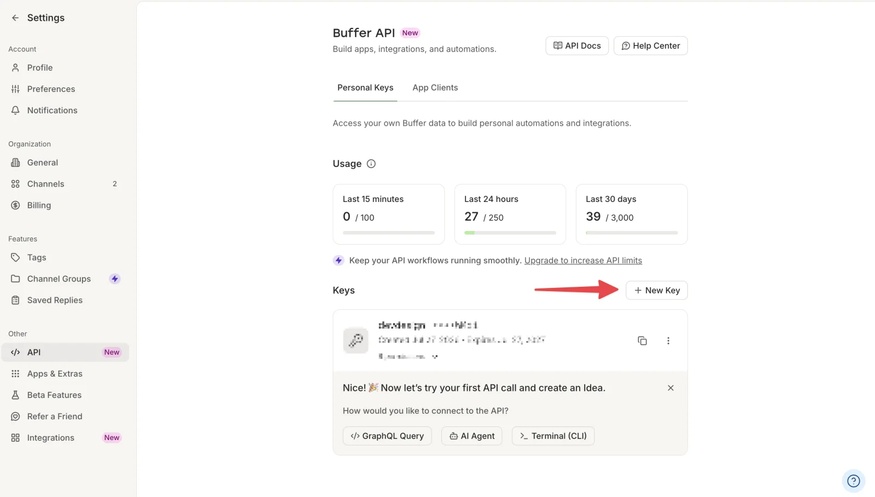The image size is (875, 497).
Task: Open the API Docs button
Action: pyautogui.click(x=577, y=46)
